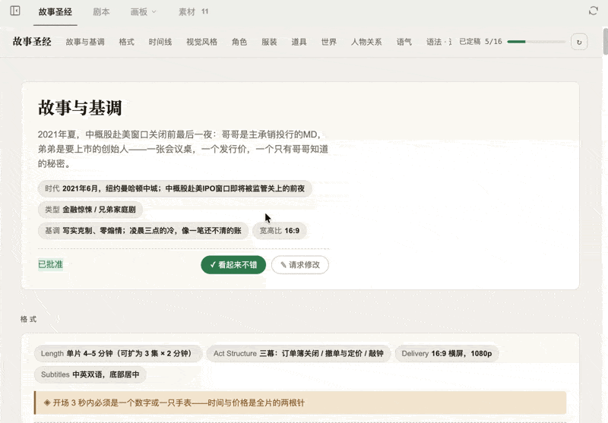Click the 已定稿 5/16 counter
Image resolution: width=608 pixels, height=423 pixels.
click(480, 42)
